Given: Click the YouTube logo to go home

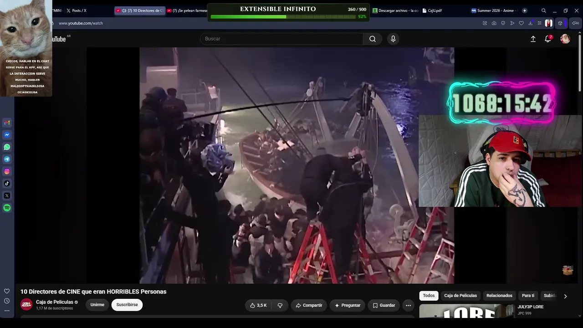Looking at the screenshot, I should pyautogui.click(x=59, y=39).
